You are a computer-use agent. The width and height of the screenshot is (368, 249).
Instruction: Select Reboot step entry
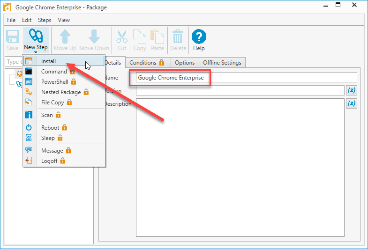tap(64, 128)
